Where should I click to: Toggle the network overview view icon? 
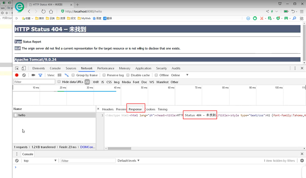tap(67, 75)
